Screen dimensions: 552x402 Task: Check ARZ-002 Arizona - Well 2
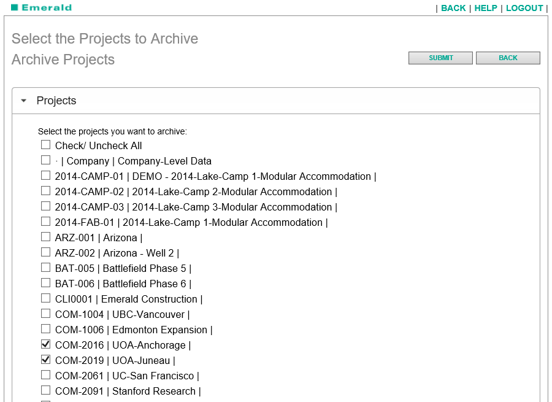point(45,252)
